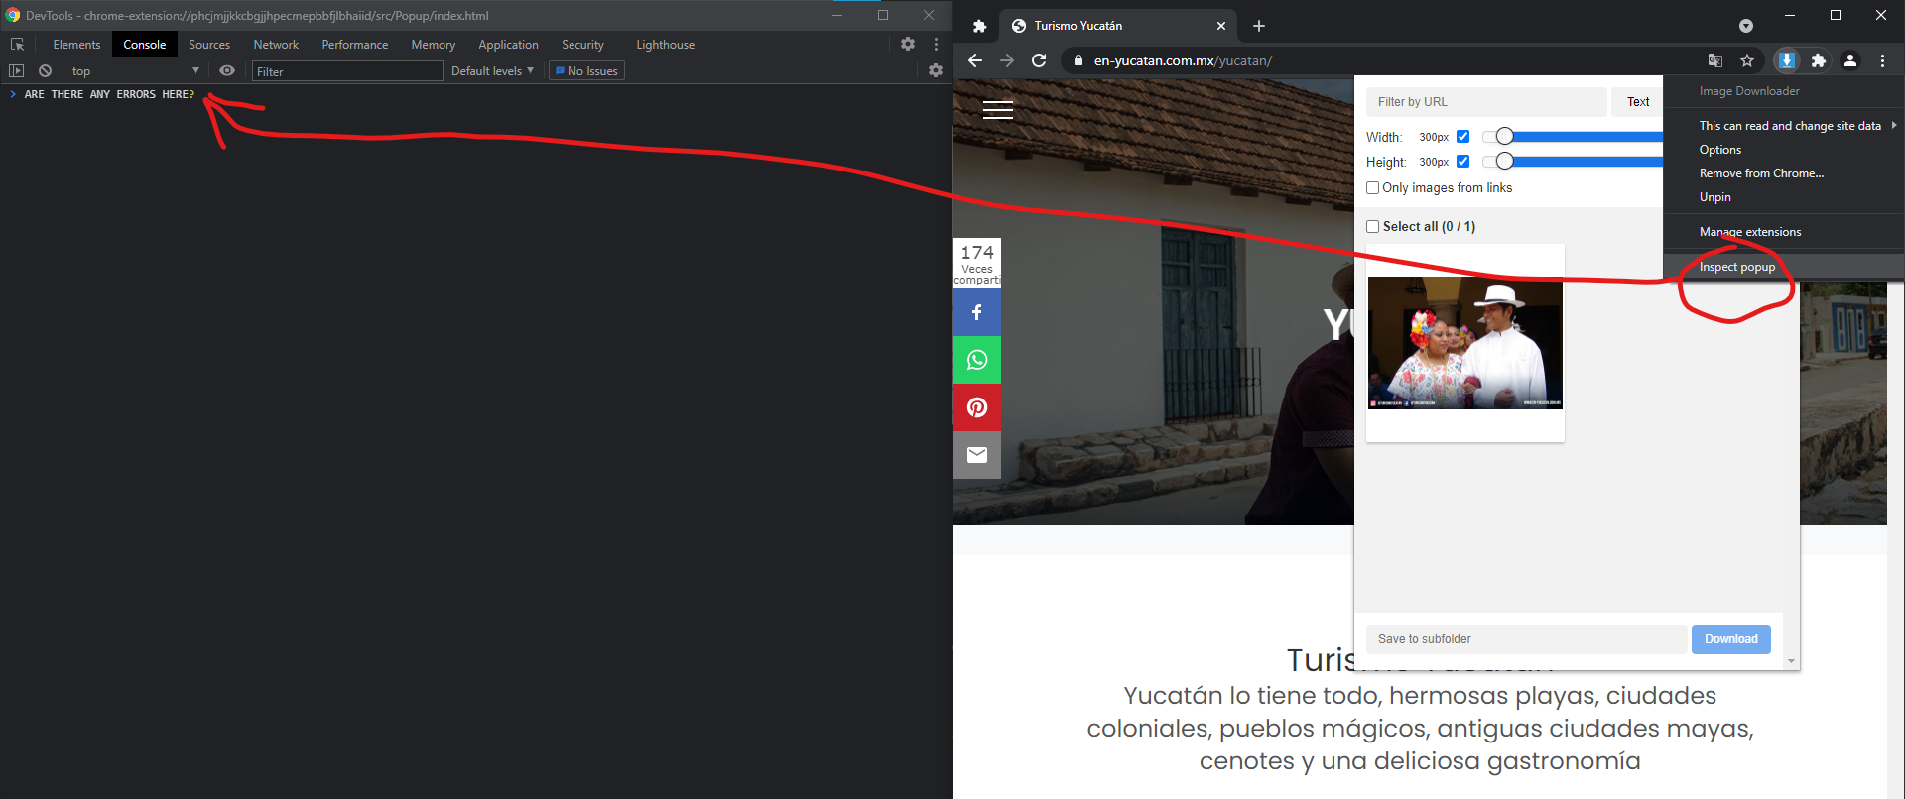The image size is (1905, 799).
Task: Adjust the Height slider handle
Action: pos(1505,162)
